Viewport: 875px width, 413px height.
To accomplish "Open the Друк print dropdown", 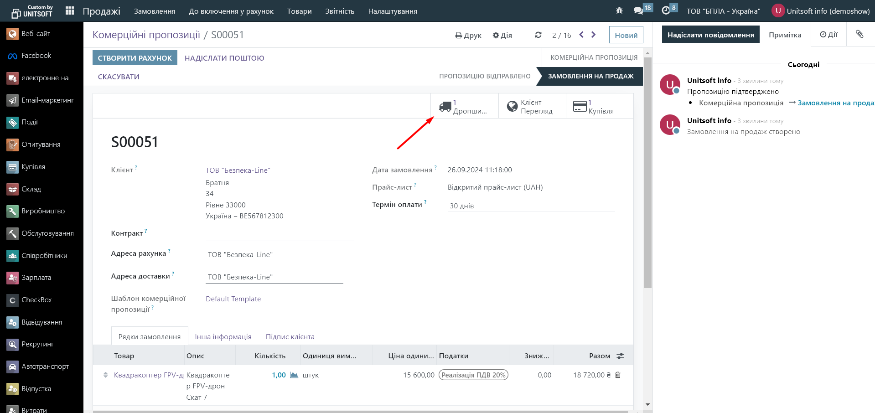I will click(x=468, y=35).
